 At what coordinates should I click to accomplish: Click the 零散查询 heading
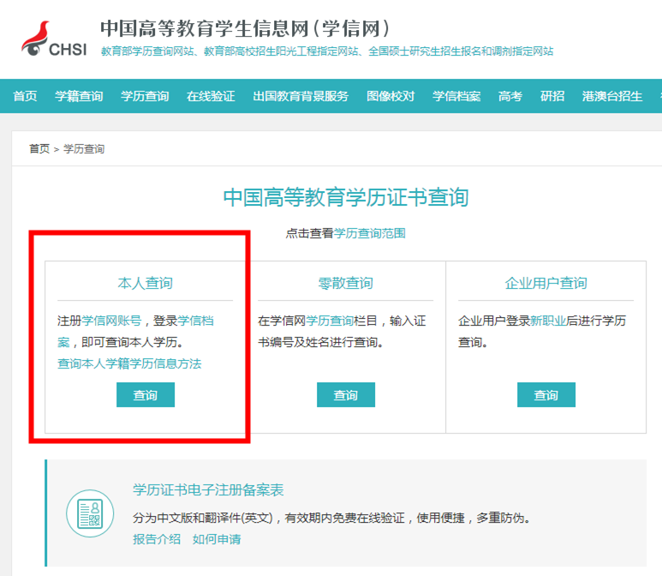[345, 283]
